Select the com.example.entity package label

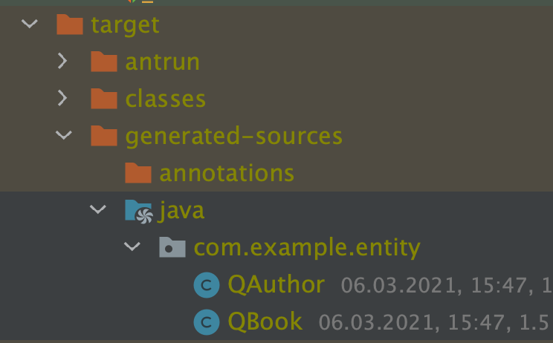tap(307, 247)
